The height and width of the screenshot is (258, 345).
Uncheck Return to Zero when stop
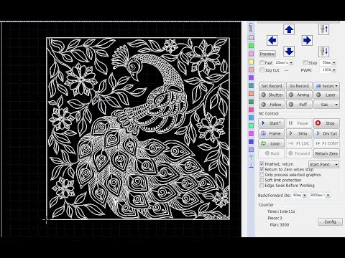coord(262,169)
